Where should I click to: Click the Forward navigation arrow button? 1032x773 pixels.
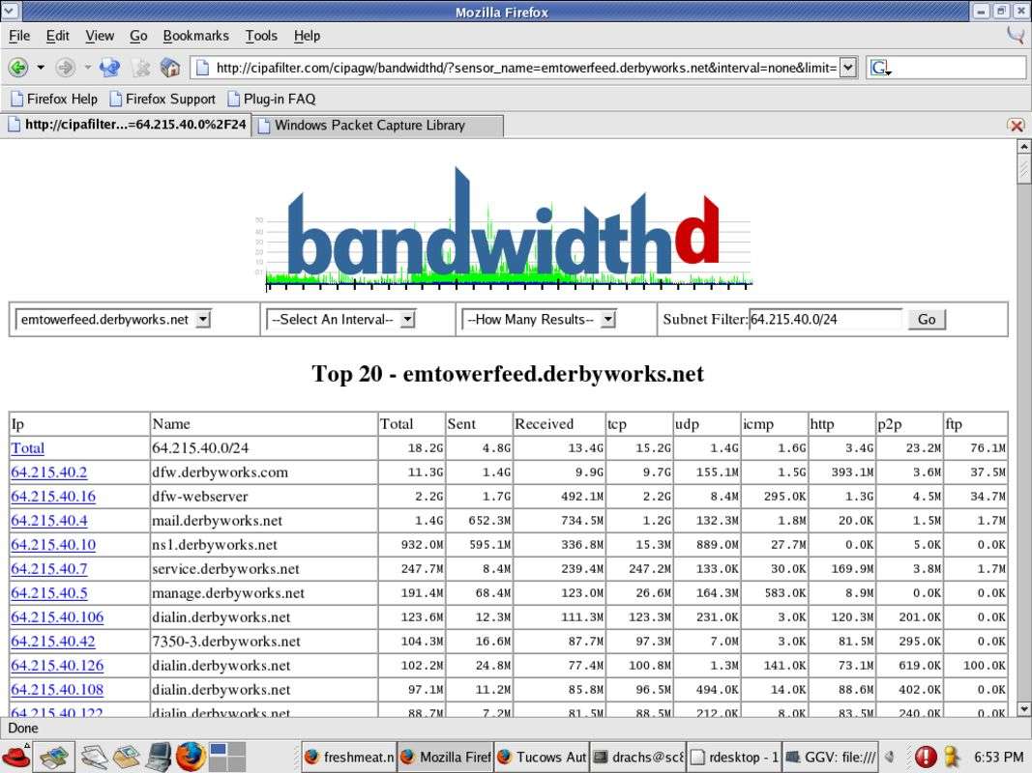(x=65, y=67)
